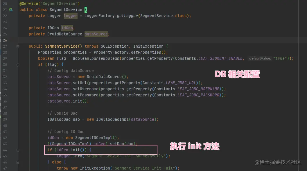Click the 'getProperties' method call
Screen dimensions: 307x171
pyautogui.click(x=146, y=52)
